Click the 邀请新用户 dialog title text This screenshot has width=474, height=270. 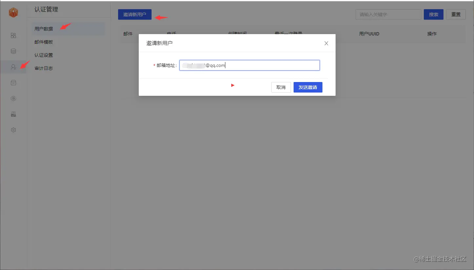(159, 43)
